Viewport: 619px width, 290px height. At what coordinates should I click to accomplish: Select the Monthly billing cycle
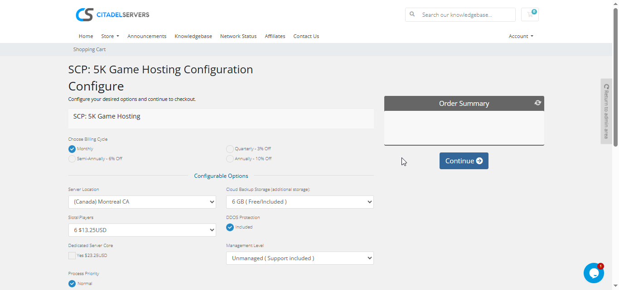72,149
